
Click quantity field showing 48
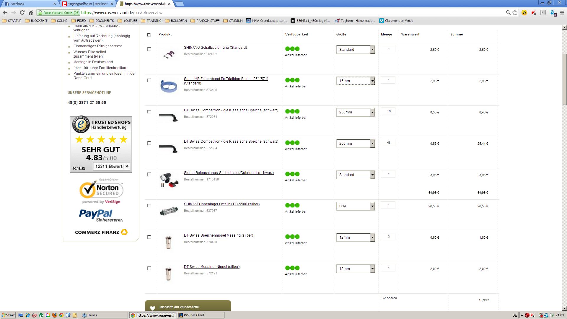(388, 143)
